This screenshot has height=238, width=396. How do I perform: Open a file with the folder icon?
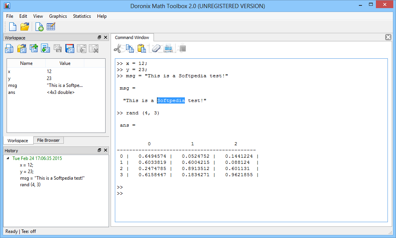click(x=25, y=27)
